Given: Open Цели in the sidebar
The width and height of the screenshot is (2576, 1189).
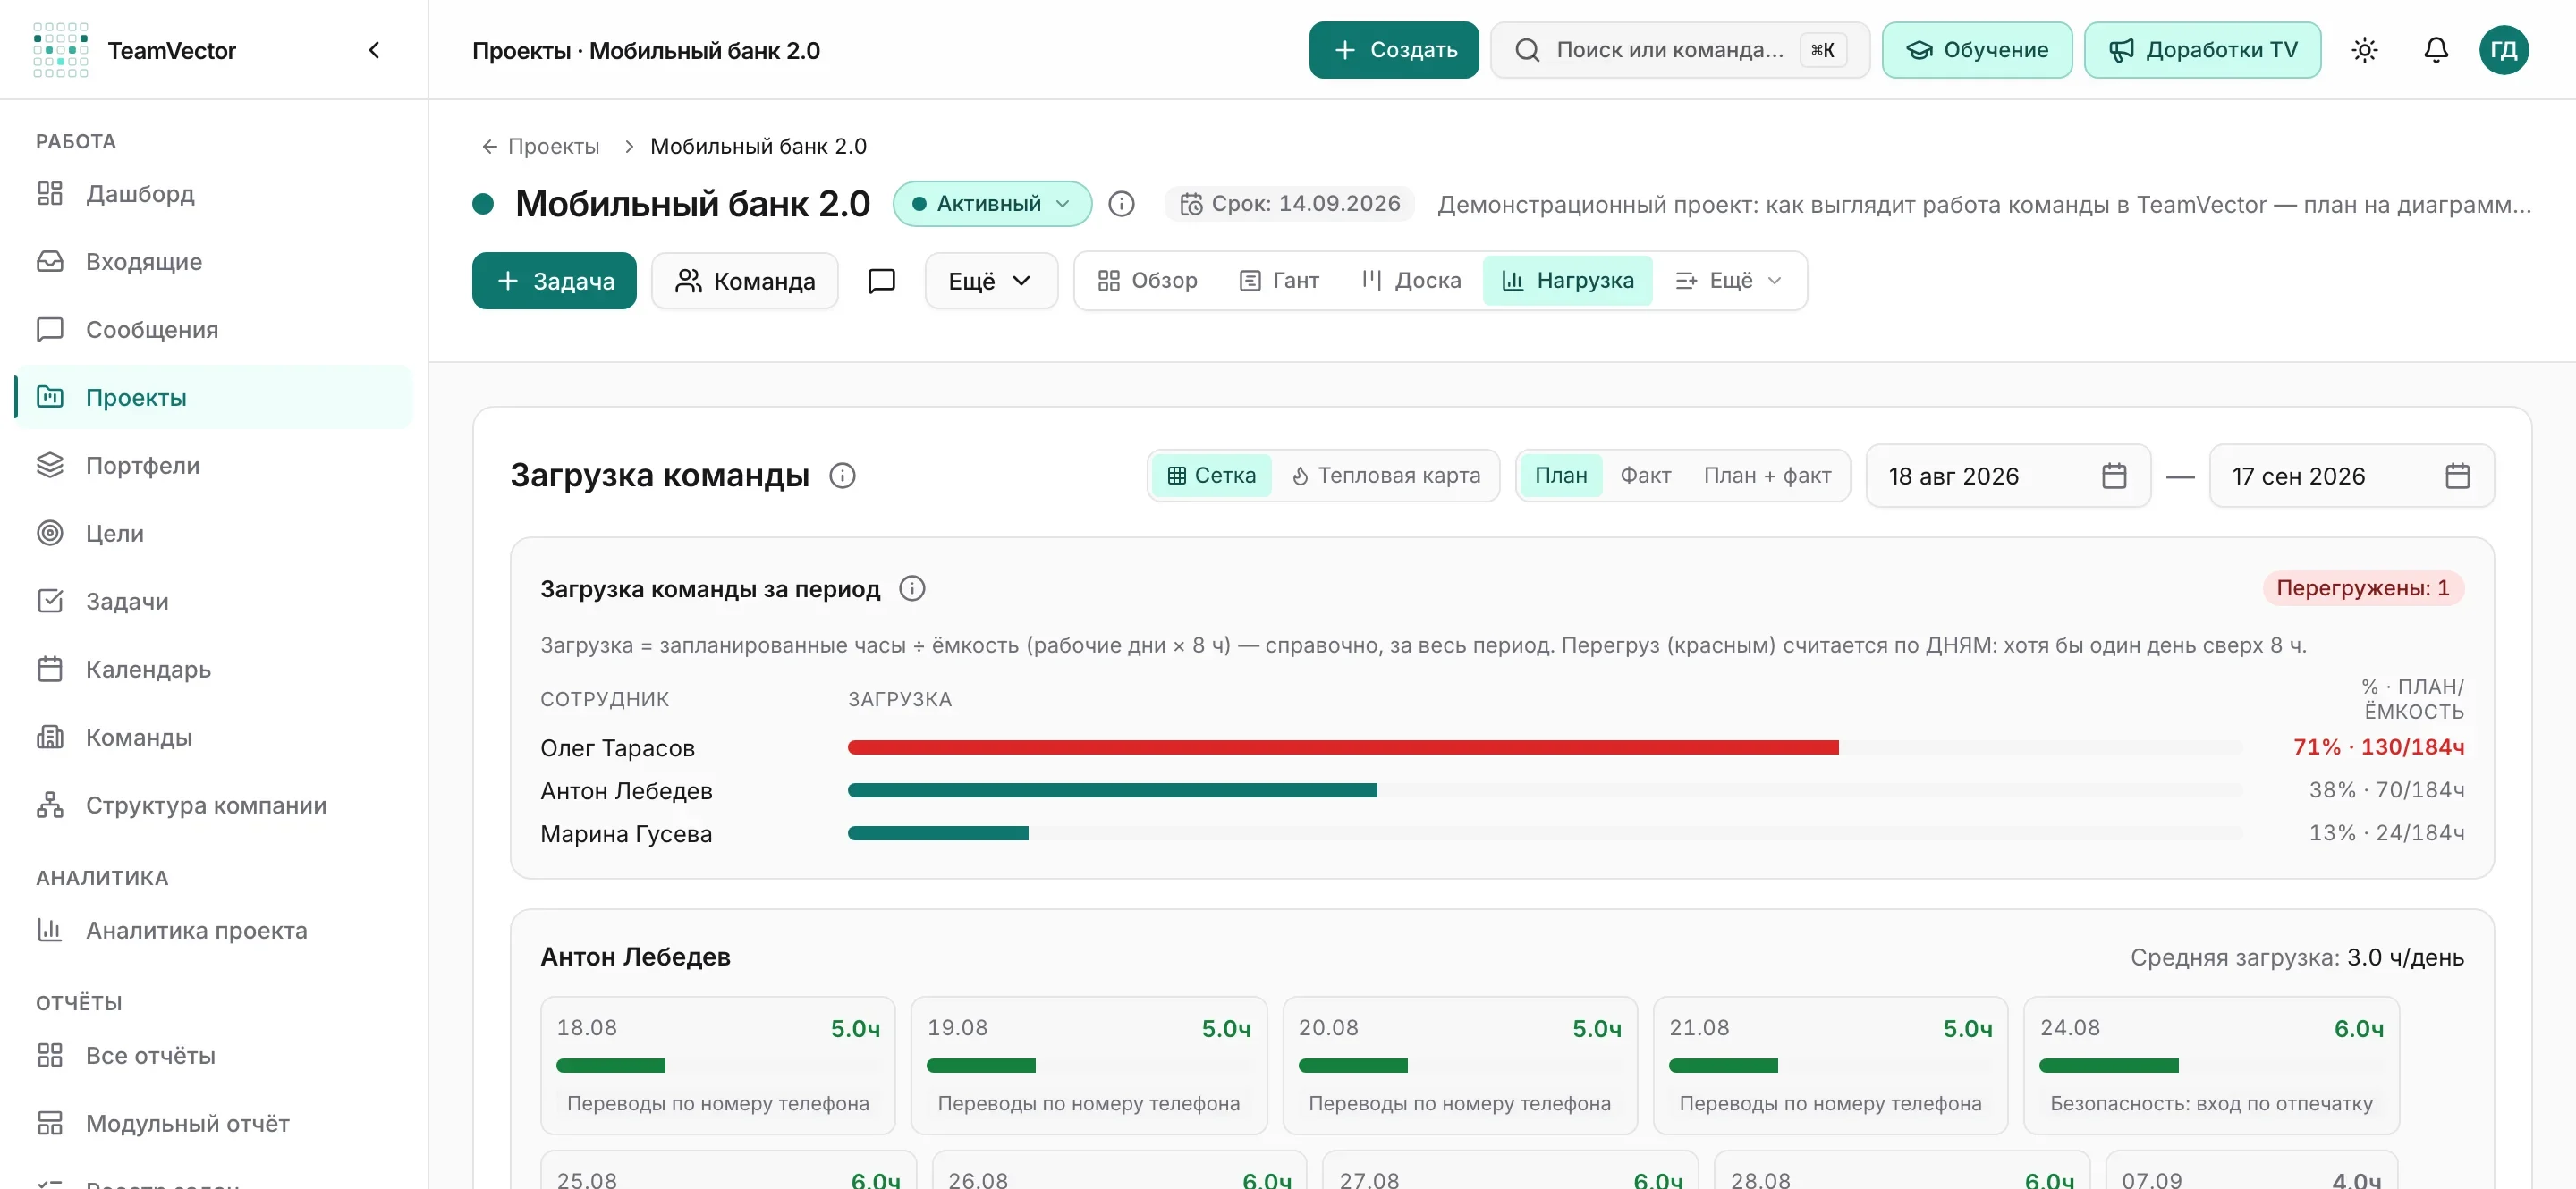Looking at the screenshot, I should [x=214, y=533].
